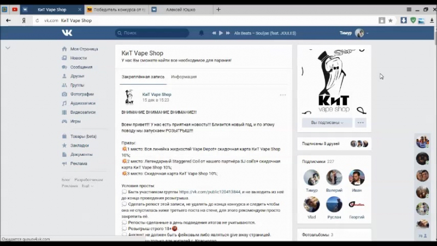Viewport: 437px width, 246px height.
Task: Focus the Поиск search field
Action: [x=152, y=33]
